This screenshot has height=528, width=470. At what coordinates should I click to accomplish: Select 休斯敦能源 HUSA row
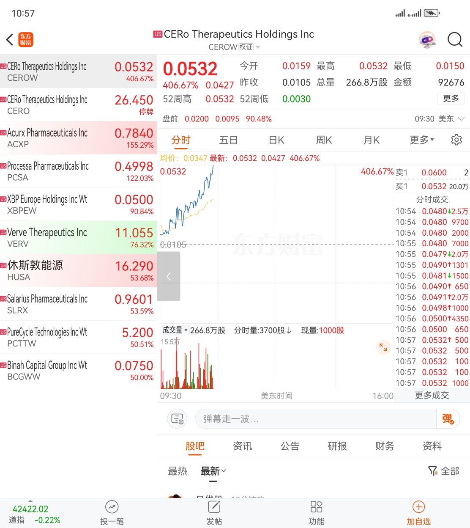click(79, 271)
